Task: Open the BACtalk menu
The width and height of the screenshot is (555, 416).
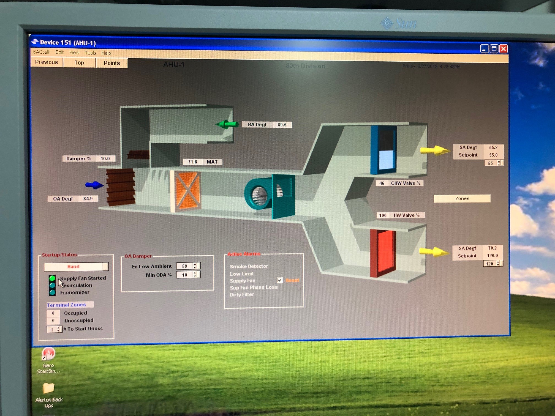Action: (42, 52)
